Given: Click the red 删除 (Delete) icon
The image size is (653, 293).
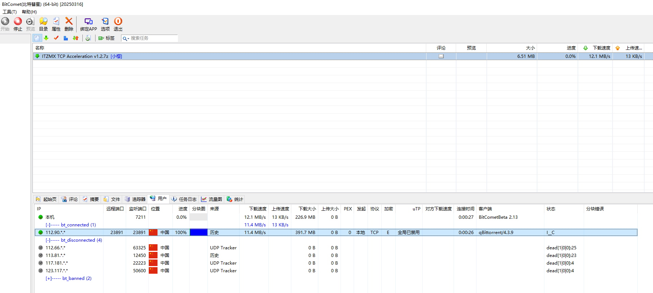Looking at the screenshot, I should (x=69, y=21).
